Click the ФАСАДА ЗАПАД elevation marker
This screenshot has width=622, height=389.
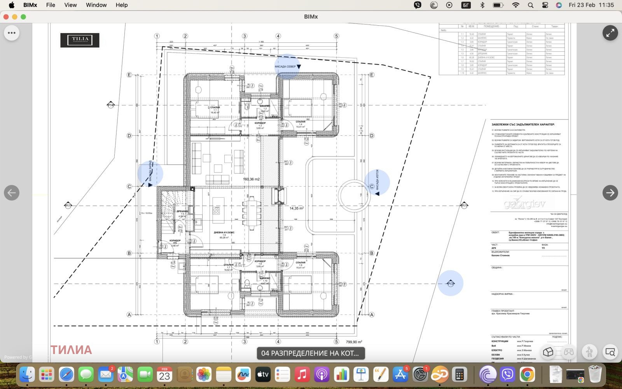click(150, 173)
